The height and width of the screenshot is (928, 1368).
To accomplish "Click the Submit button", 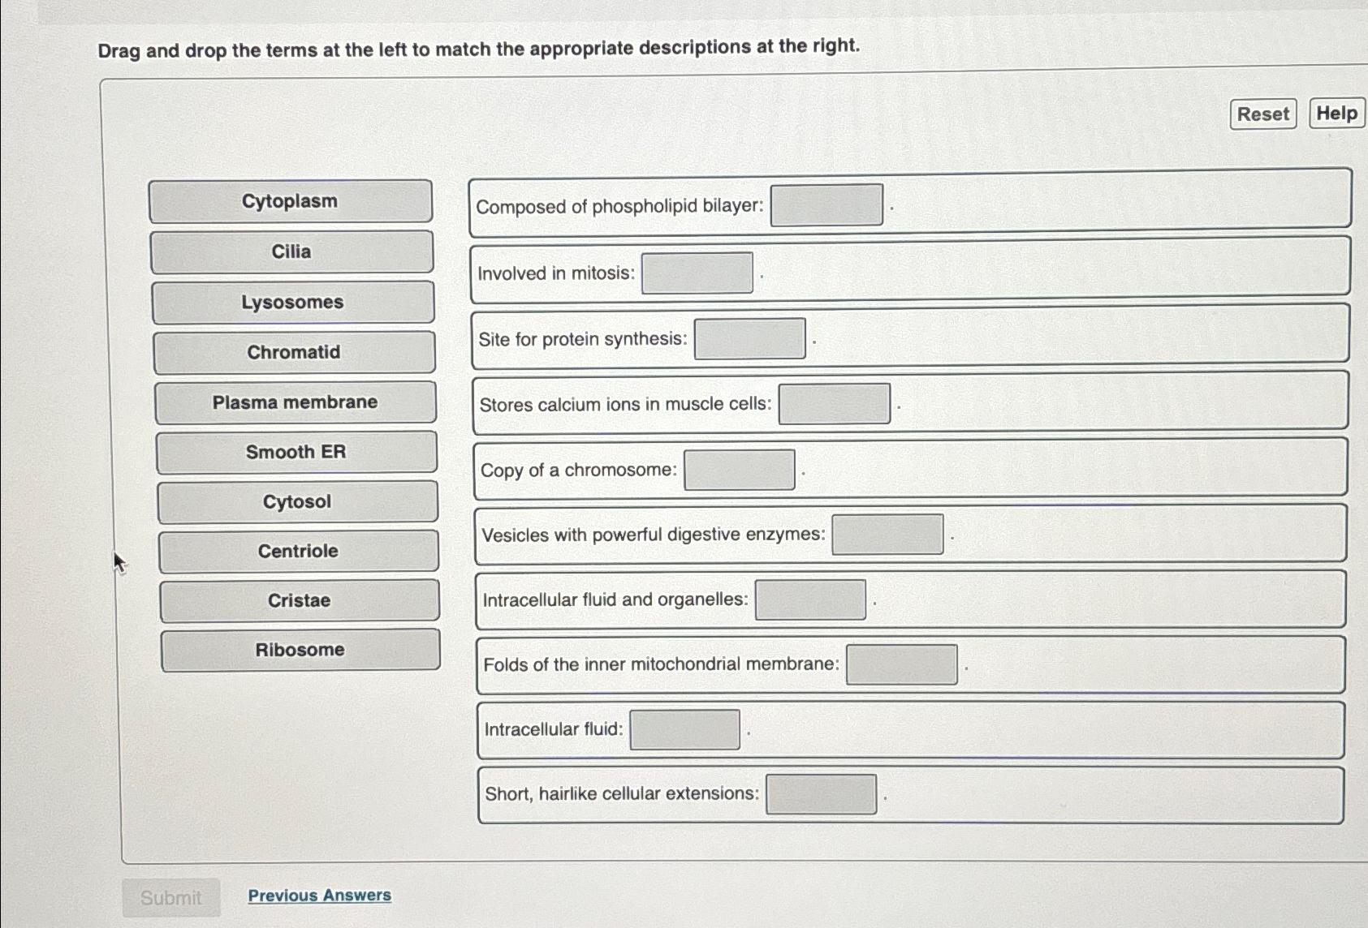I will [171, 897].
